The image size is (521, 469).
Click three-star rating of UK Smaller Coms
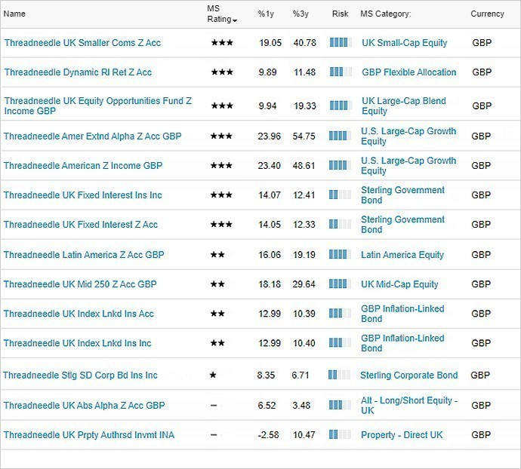pos(222,42)
